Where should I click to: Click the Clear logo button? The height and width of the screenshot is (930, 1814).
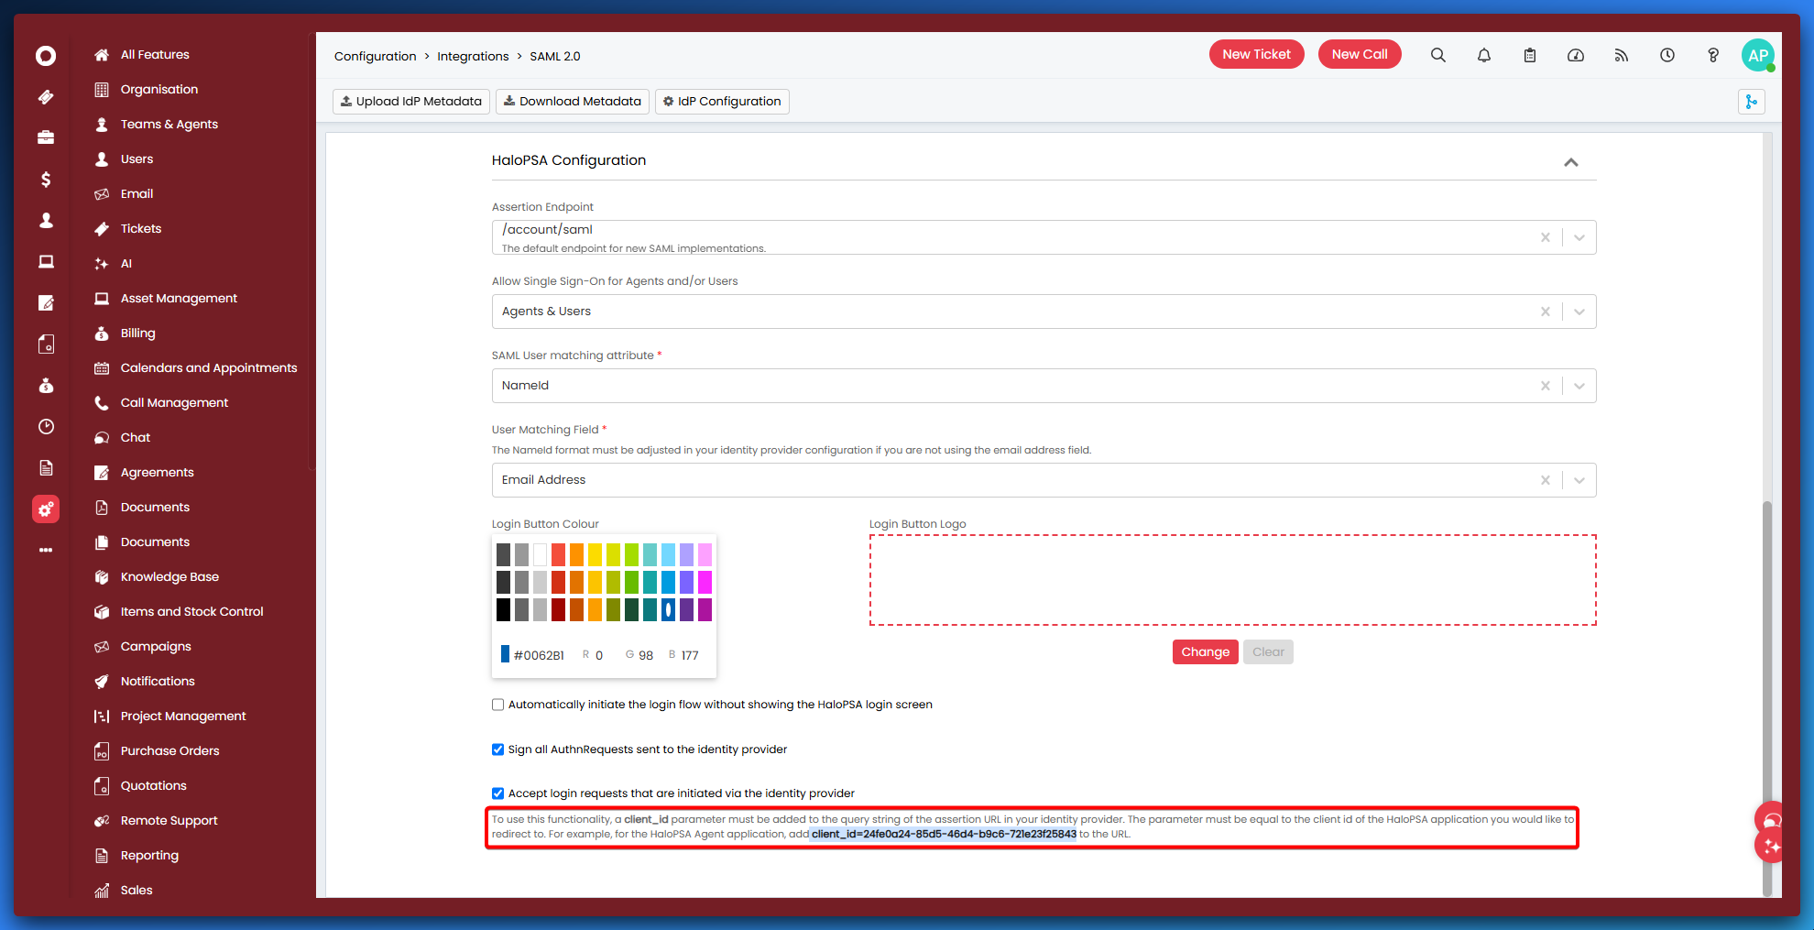pyautogui.click(x=1268, y=652)
